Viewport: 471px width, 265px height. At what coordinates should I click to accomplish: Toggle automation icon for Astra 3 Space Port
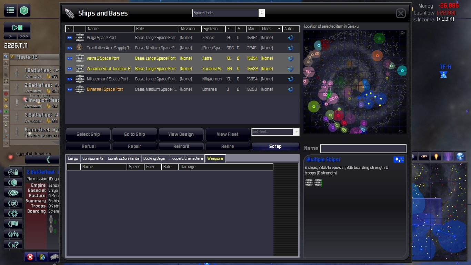291,58
